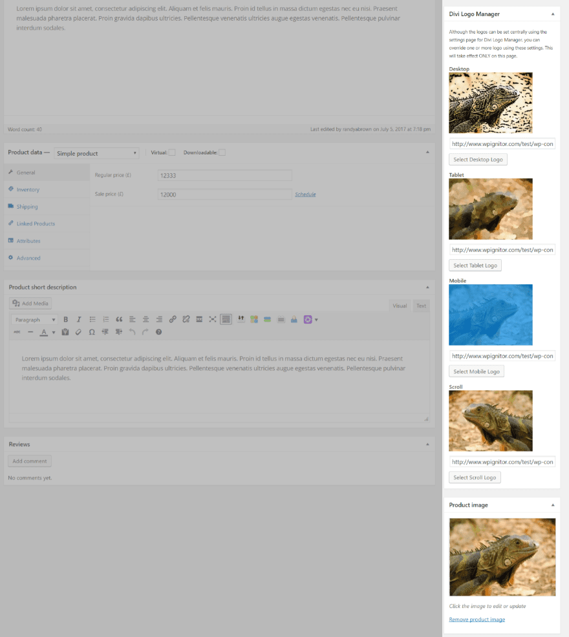Enable the Virtual checkbox
Viewport: 569px width, 637px height.
coord(172,152)
